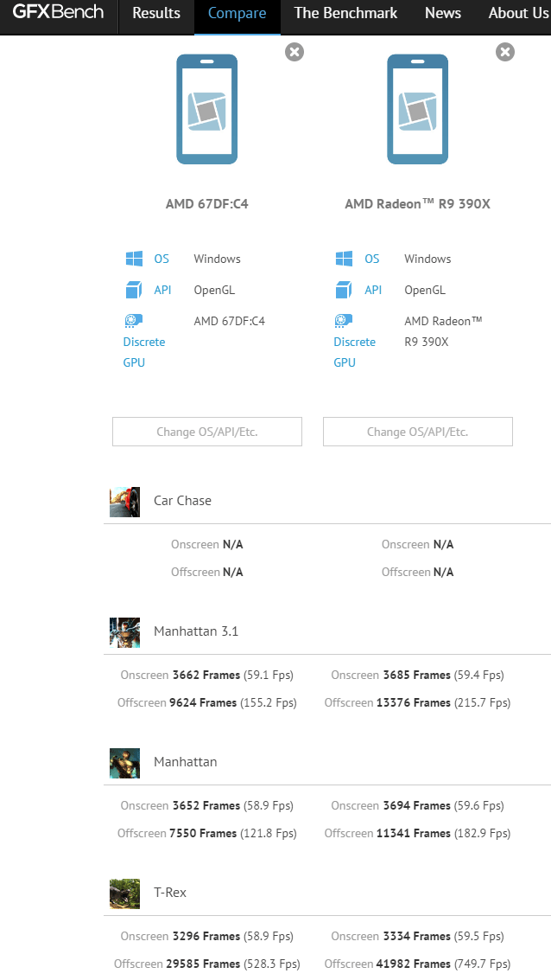551x980 pixels.
Task: Open the About Us page
Action: tap(518, 13)
